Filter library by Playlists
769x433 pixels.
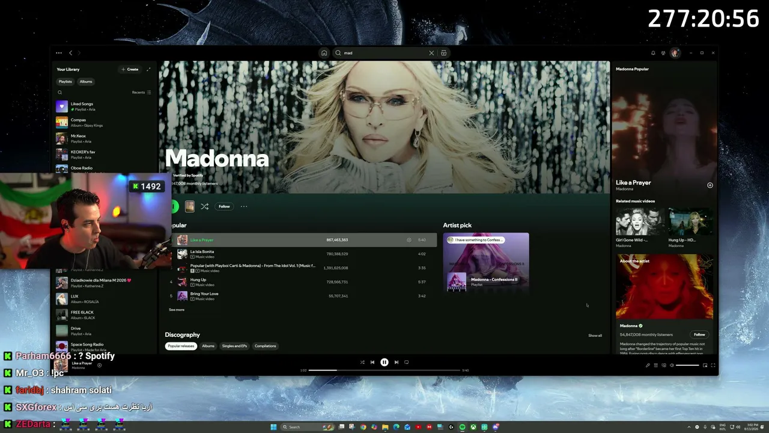65,82
